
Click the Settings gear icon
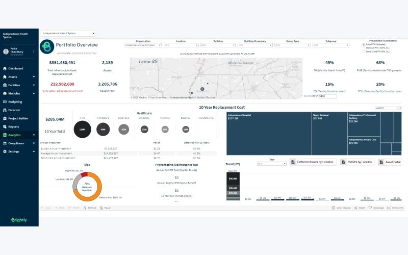[5, 151]
